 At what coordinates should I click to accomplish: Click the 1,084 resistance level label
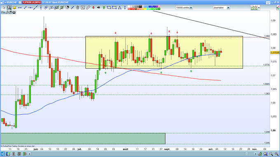[267, 36]
